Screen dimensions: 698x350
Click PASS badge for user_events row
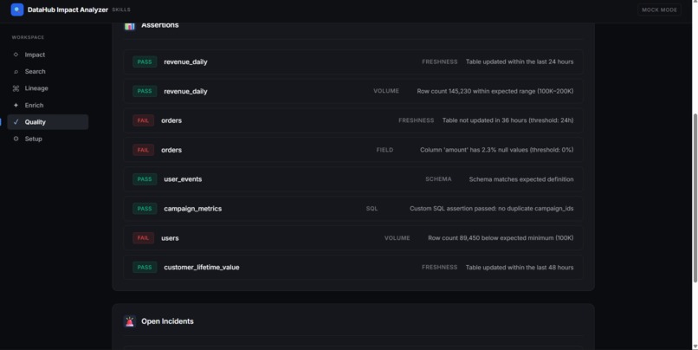[145, 179]
